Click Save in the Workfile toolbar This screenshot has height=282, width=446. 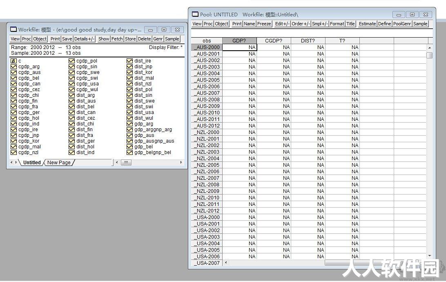[x=67, y=39]
